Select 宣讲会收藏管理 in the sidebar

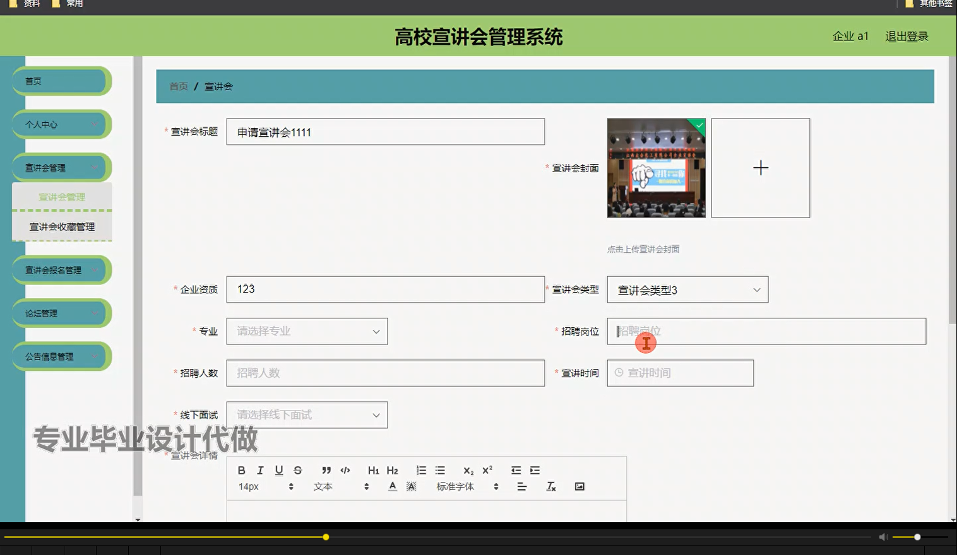[61, 226]
